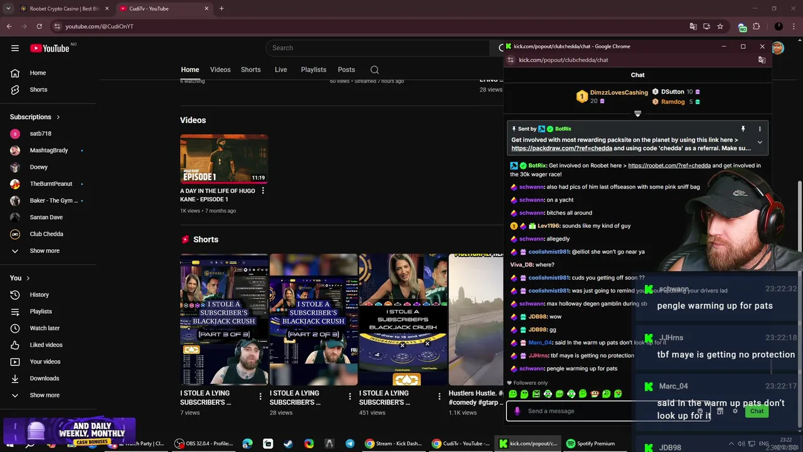Switch to the channel Home tab
The width and height of the screenshot is (803, 452).
[190, 70]
